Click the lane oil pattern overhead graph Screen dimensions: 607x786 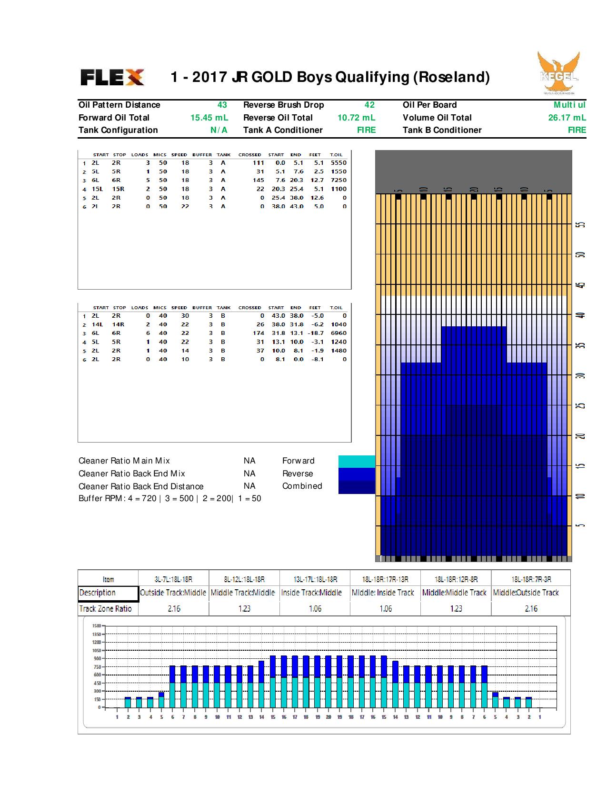473,356
